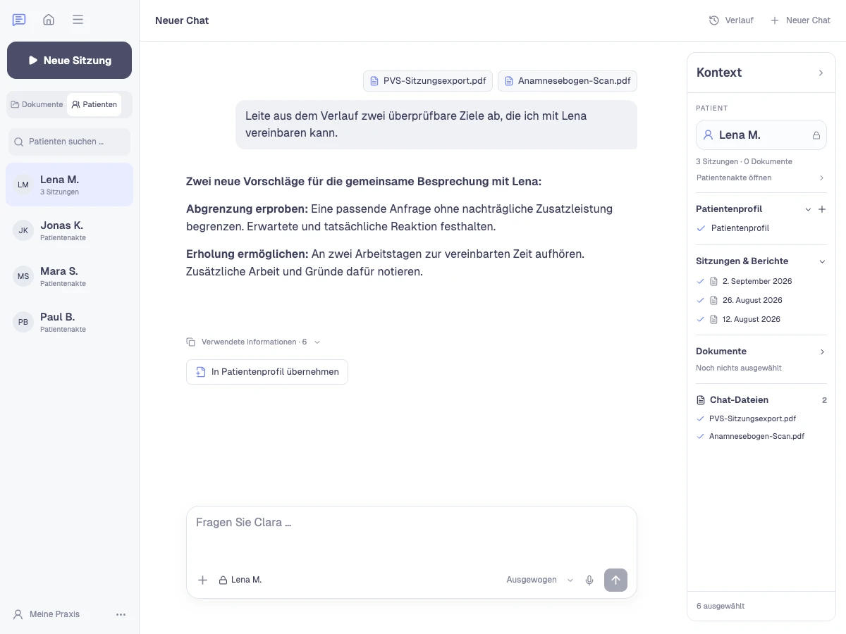Go to the home icon in sidebar
Screen dimensions: 846x634
point(49,20)
